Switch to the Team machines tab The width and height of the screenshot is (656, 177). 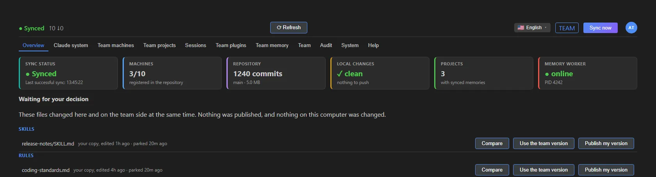[x=116, y=46]
